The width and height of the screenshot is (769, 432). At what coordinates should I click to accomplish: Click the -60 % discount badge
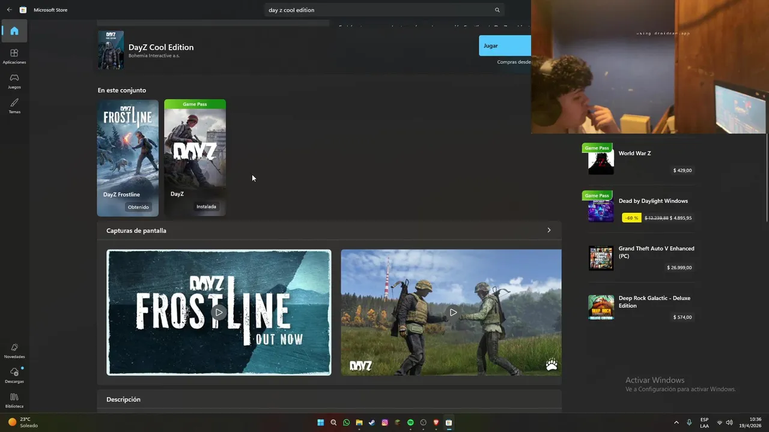[x=631, y=218]
